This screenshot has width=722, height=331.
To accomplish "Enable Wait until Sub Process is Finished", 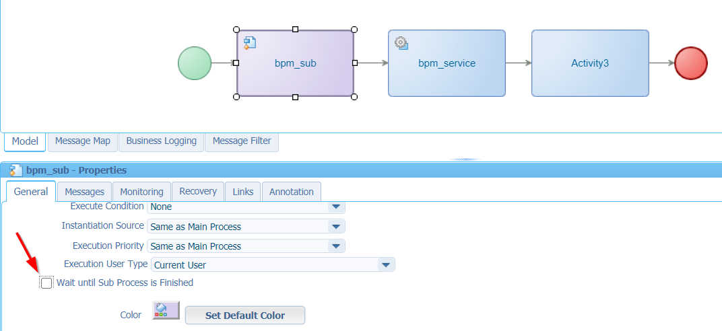I will (46, 283).
